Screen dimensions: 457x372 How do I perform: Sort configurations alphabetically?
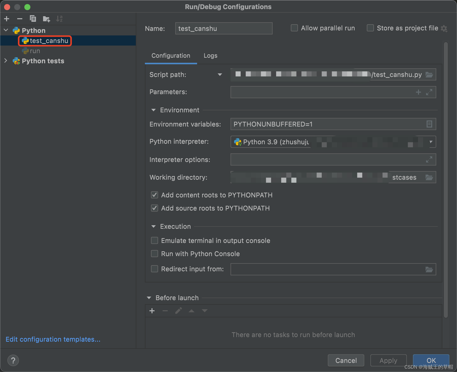pyautogui.click(x=59, y=19)
